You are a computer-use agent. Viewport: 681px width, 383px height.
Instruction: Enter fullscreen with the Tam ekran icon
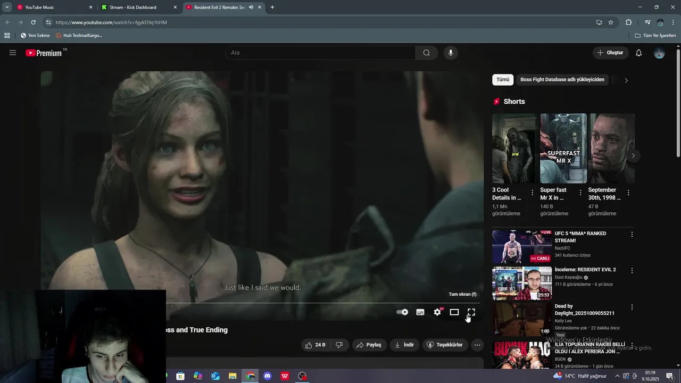pyautogui.click(x=471, y=312)
